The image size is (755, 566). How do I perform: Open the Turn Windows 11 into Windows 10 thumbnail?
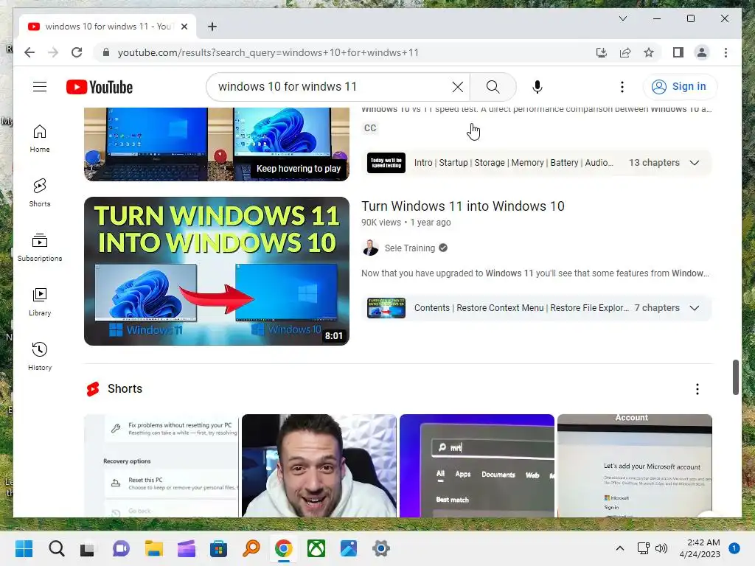pyautogui.click(x=217, y=271)
